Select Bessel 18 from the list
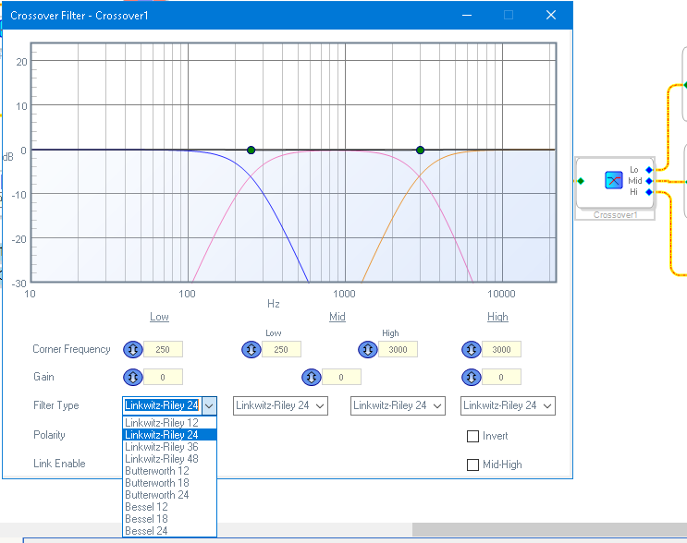The width and height of the screenshot is (687, 543). point(169,519)
